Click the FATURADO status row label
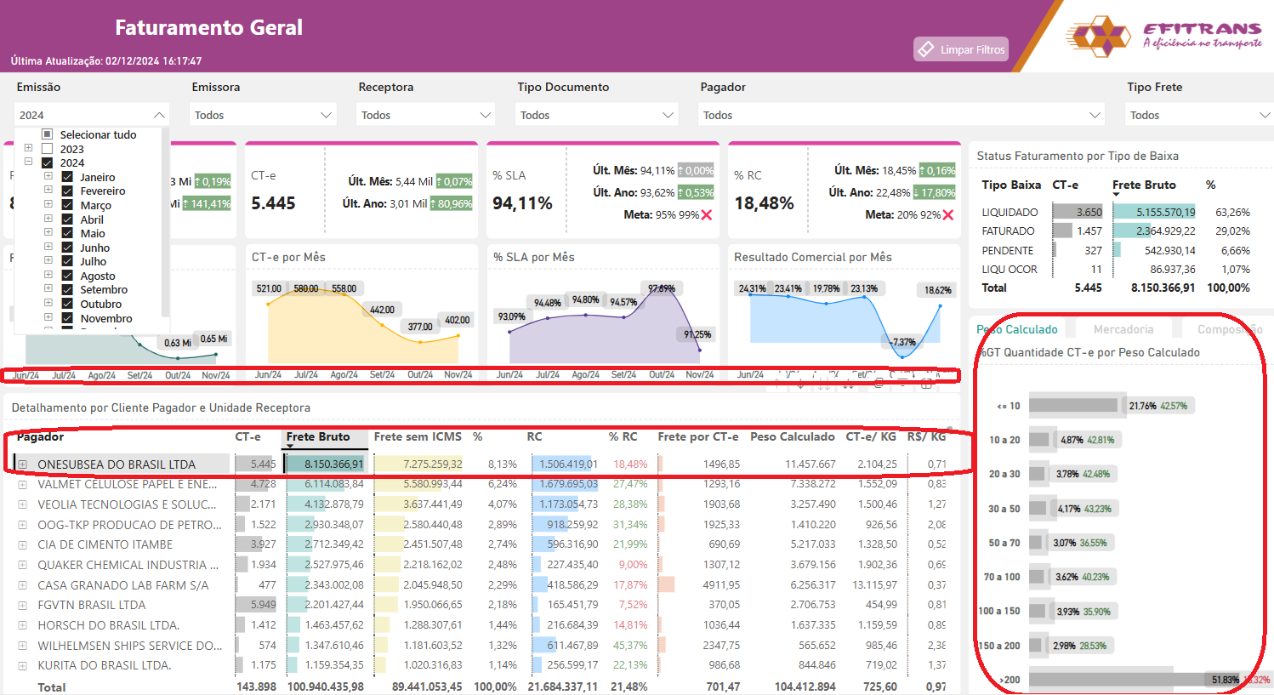1274x695 pixels. pos(1009,231)
